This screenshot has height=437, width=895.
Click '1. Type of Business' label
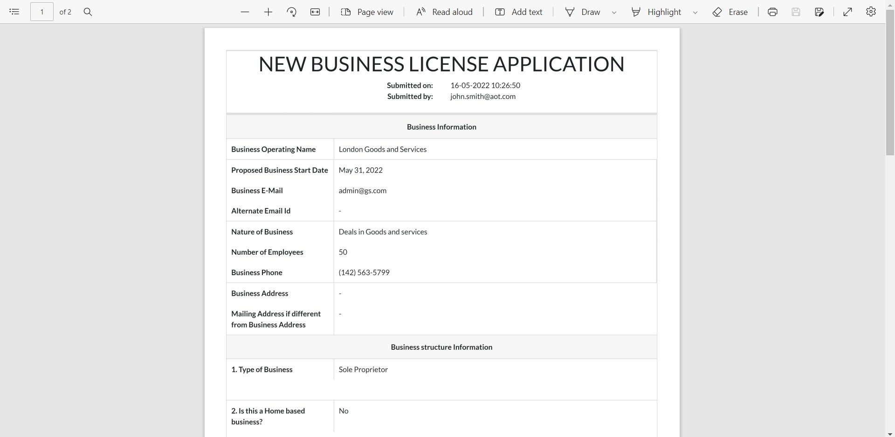coord(262,369)
